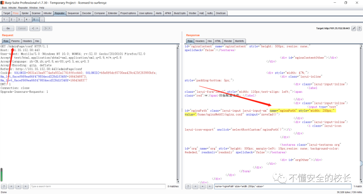Switch response view to Headers tab
The width and height of the screenshot is (363, 194).
click(200, 41)
